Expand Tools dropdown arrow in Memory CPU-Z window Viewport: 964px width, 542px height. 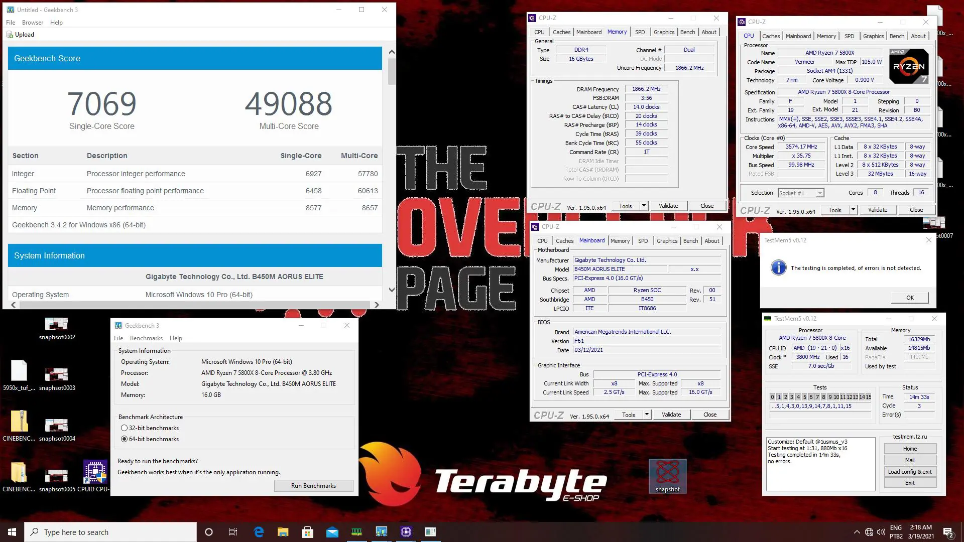tap(644, 206)
